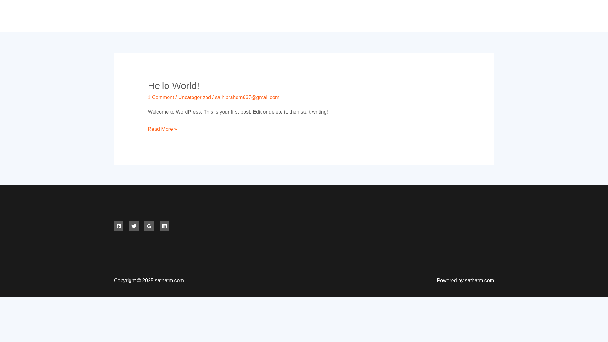Open the LinkedIn social icon

click(x=164, y=226)
